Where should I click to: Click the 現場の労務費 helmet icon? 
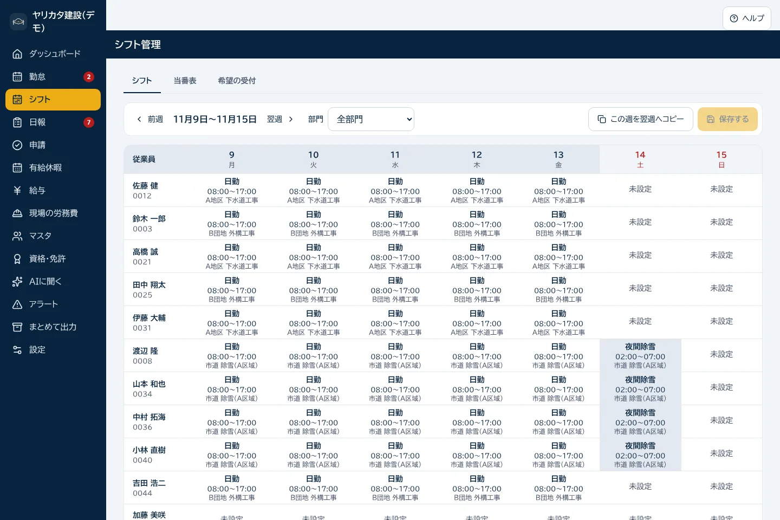pos(17,213)
